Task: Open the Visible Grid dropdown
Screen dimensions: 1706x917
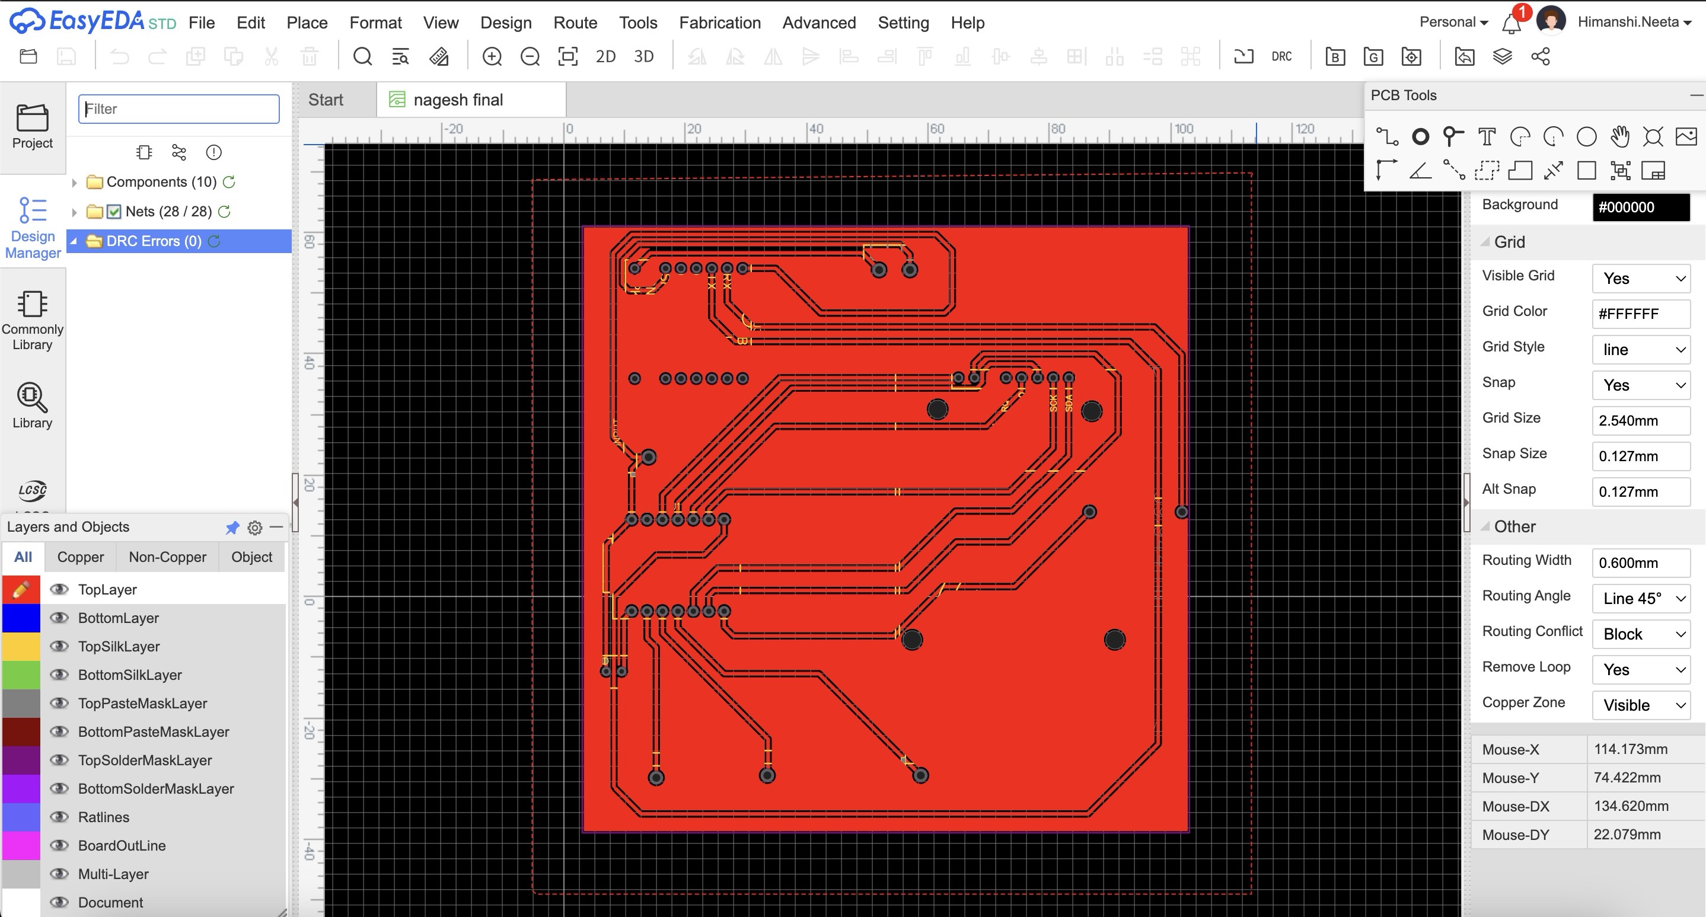Action: (1641, 278)
